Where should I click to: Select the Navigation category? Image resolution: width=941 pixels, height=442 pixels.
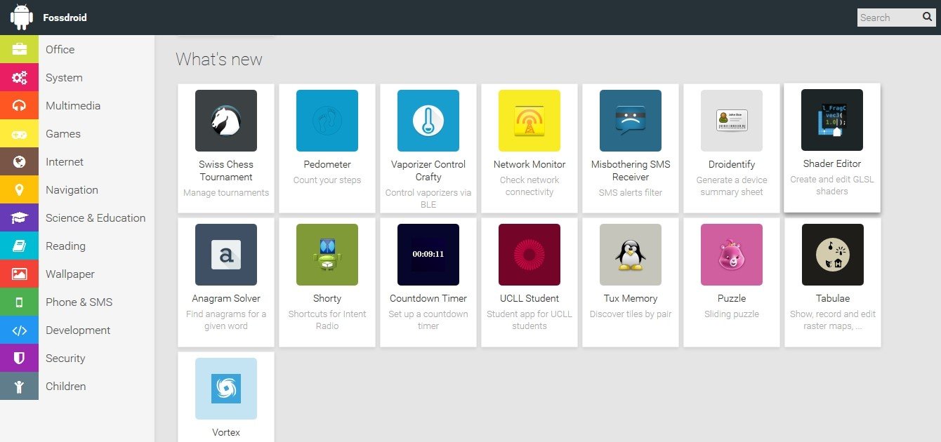point(77,189)
